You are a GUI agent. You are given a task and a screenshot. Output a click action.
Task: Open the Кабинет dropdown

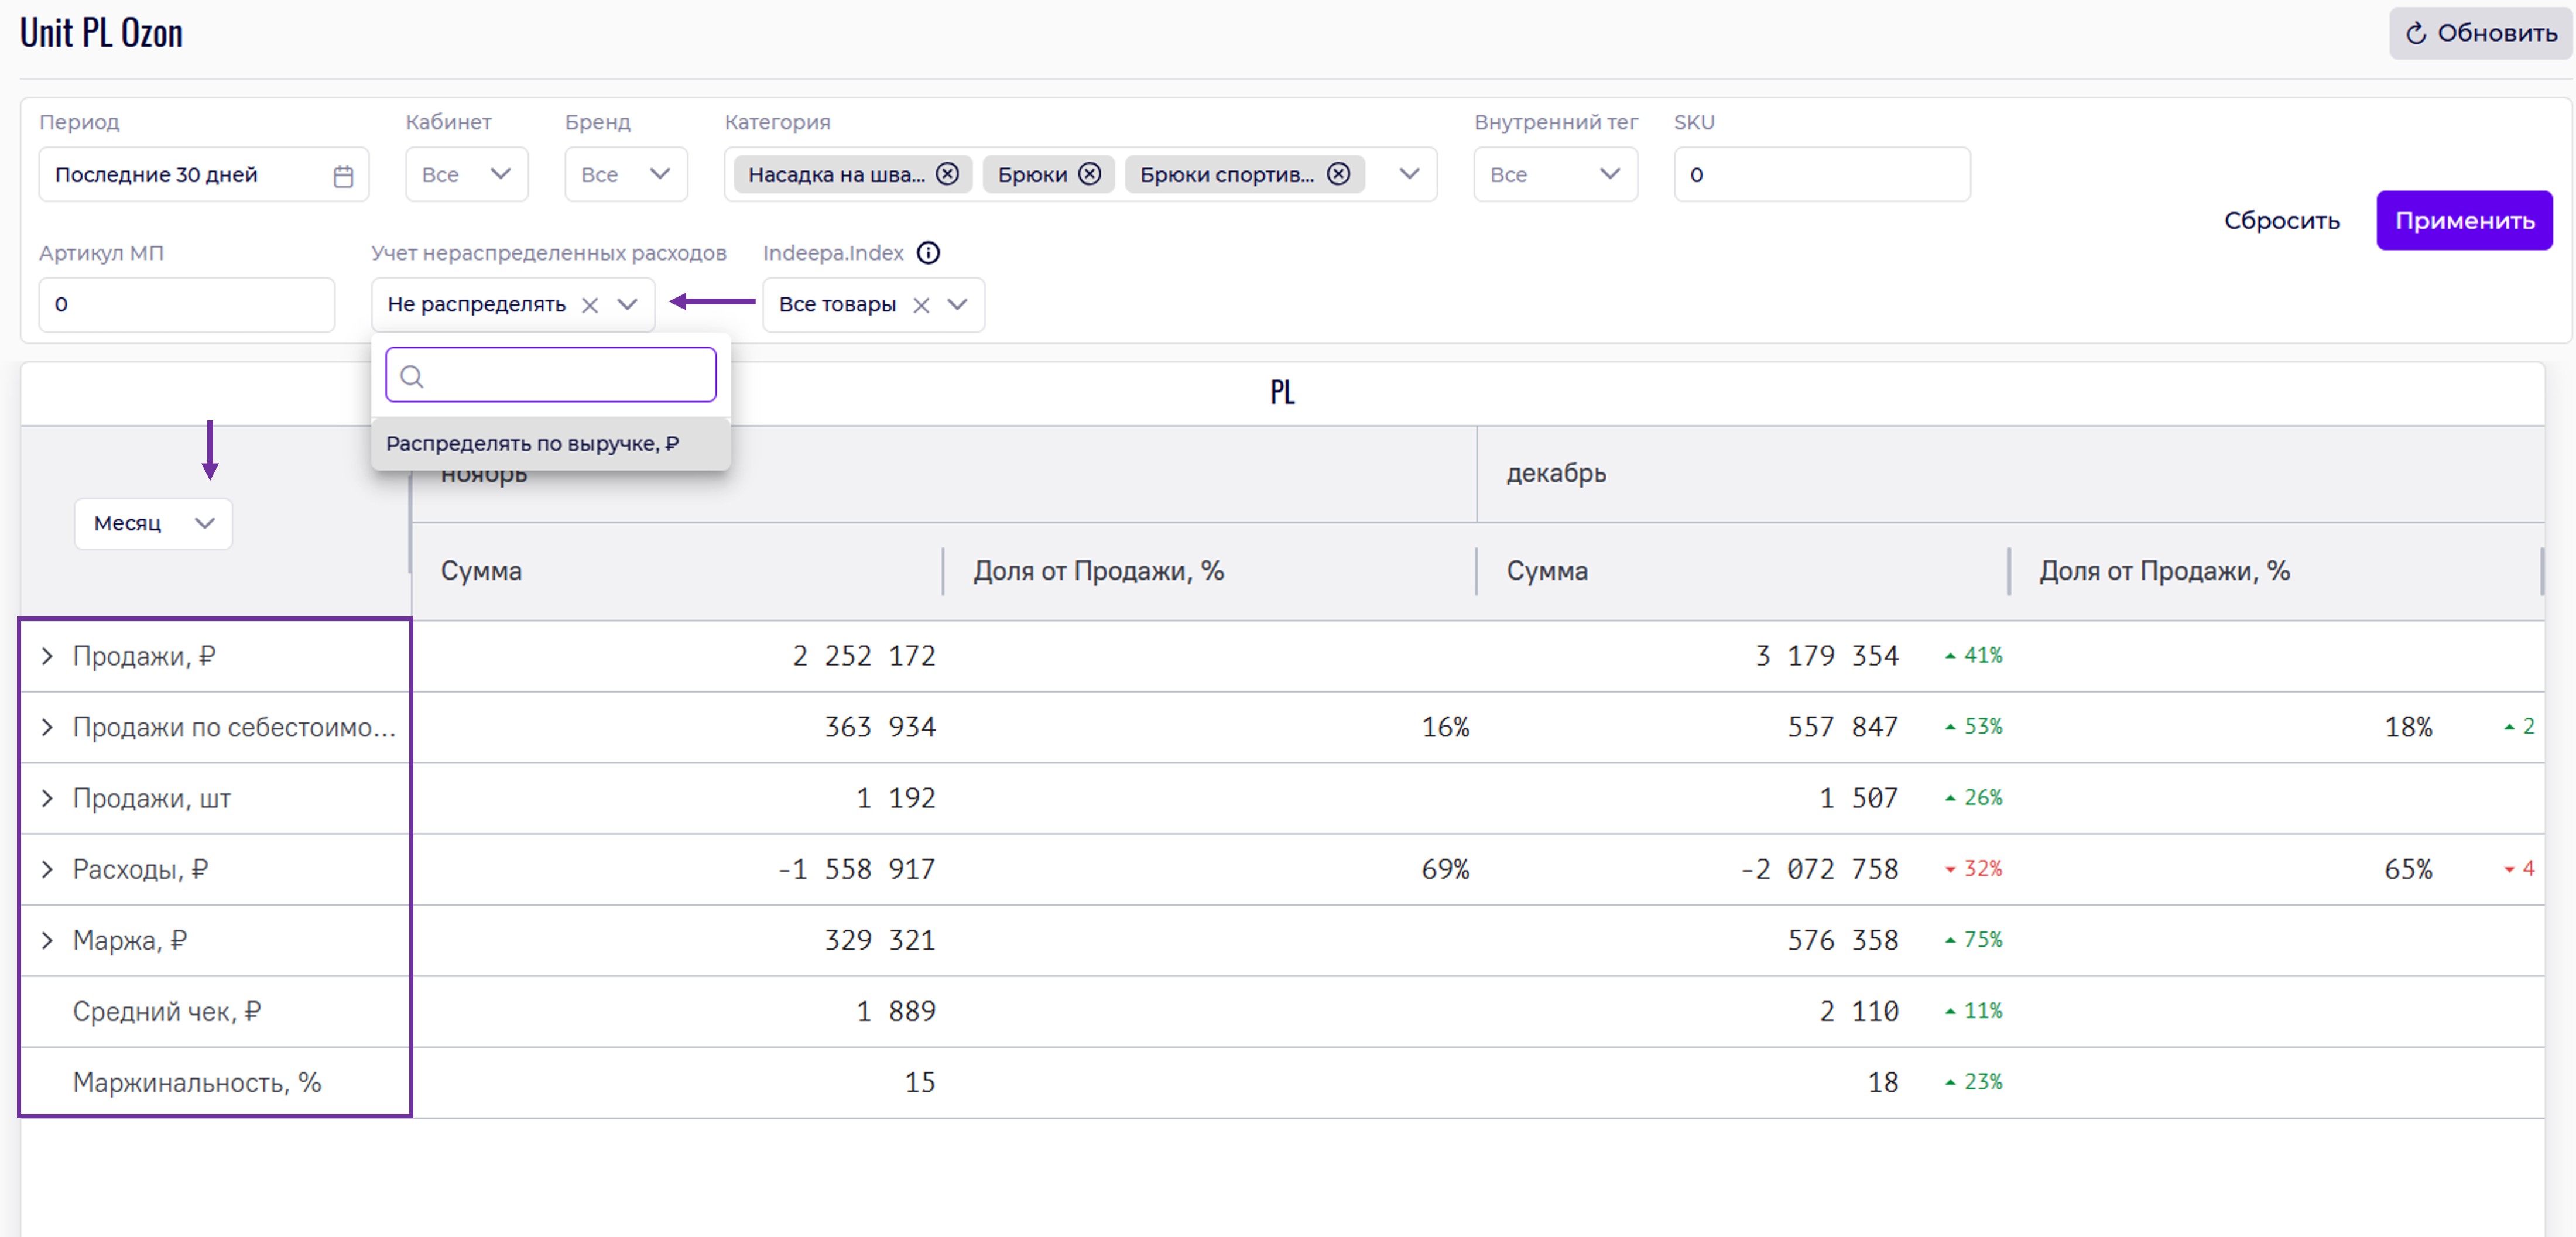coord(466,174)
